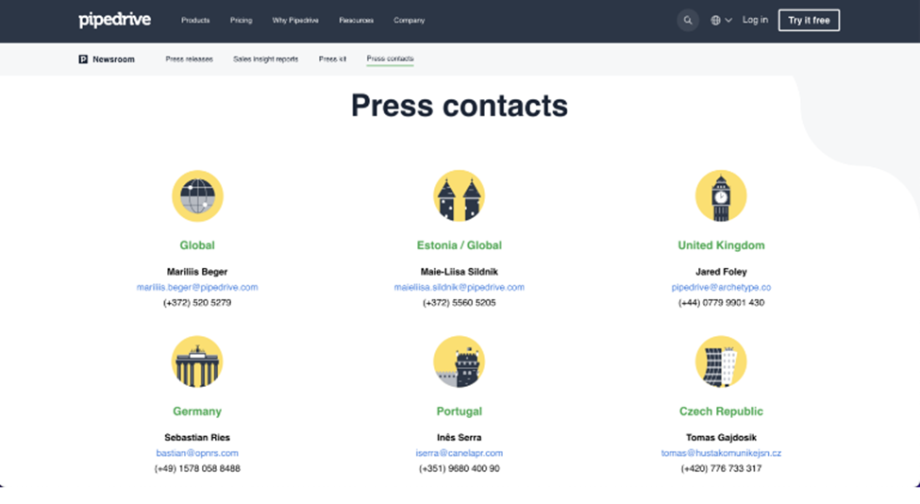Click phone number (+372) 520 5279
The width and height of the screenshot is (920, 504).
tap(197, 303)
